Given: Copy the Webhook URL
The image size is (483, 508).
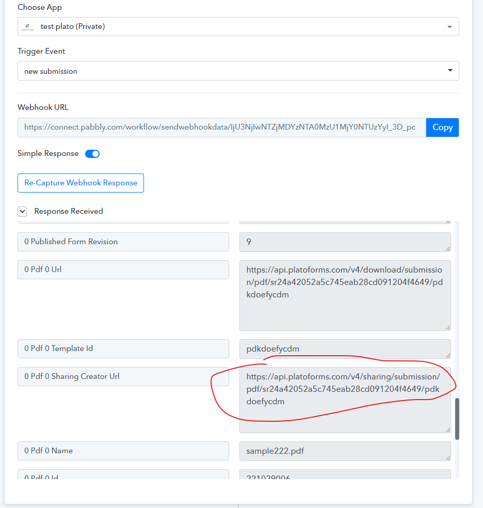Looking at the screenshot, I should pyautogui.click(x=442, y=128).
